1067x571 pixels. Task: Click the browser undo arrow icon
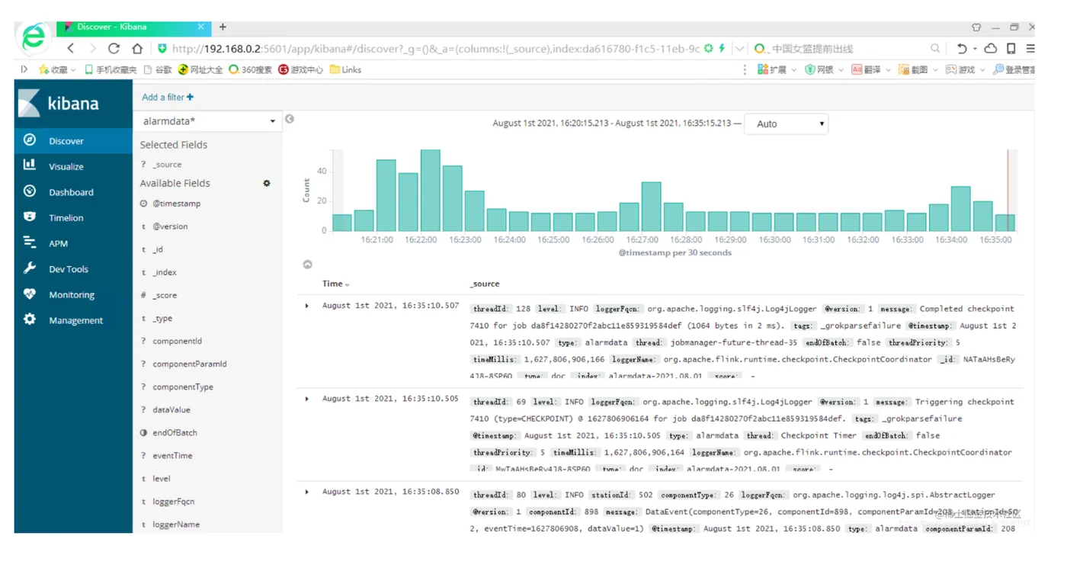click(962, 48)
